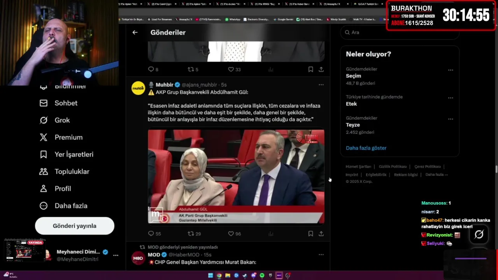Open Steam from the taskbar
Image resolution: width=498 pixels, height=280 pixels.
click(x=245, y=275)
